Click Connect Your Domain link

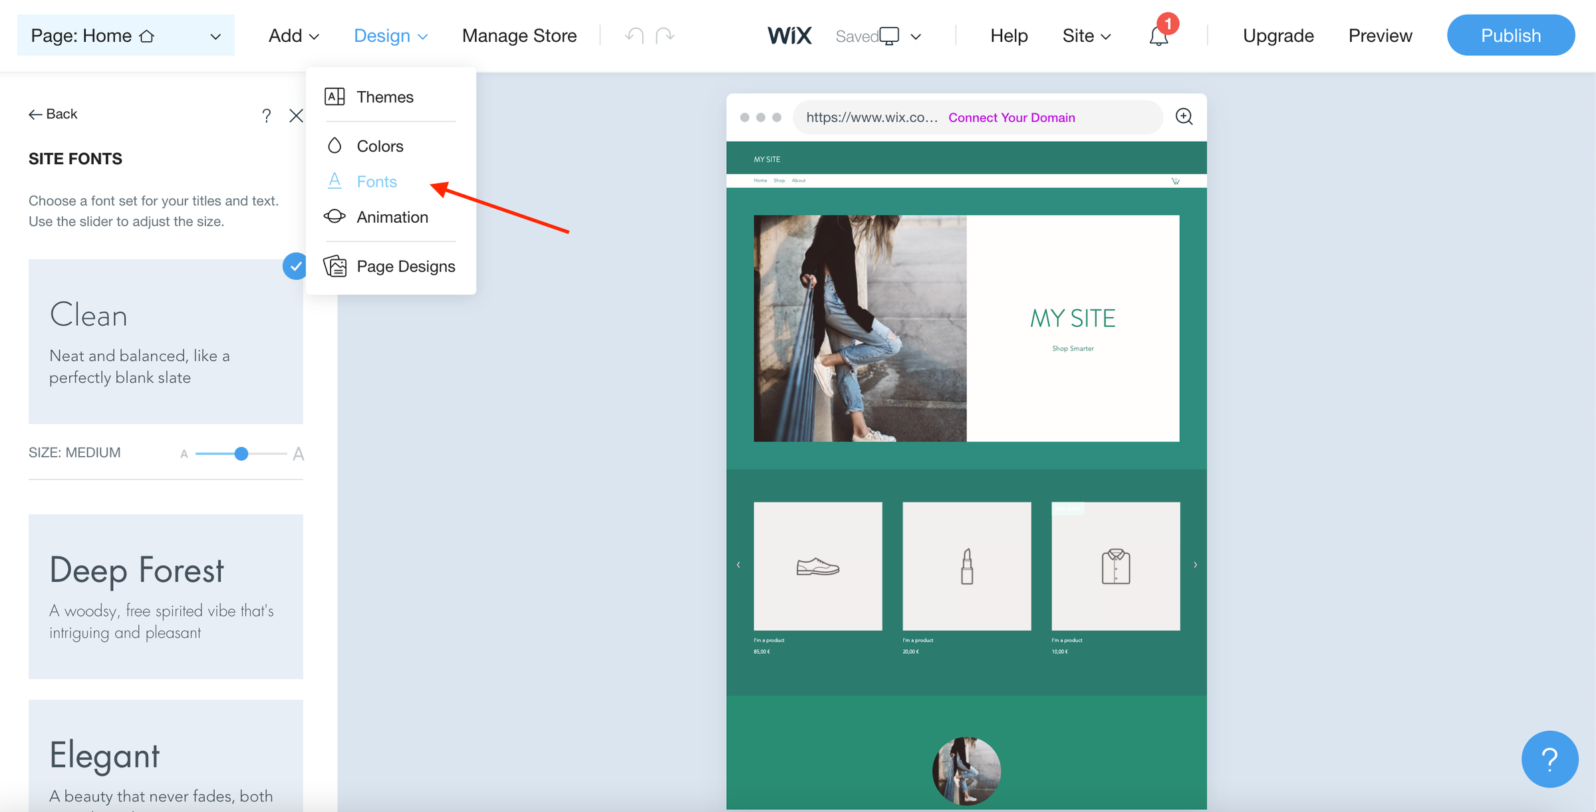pos(1011,118)
